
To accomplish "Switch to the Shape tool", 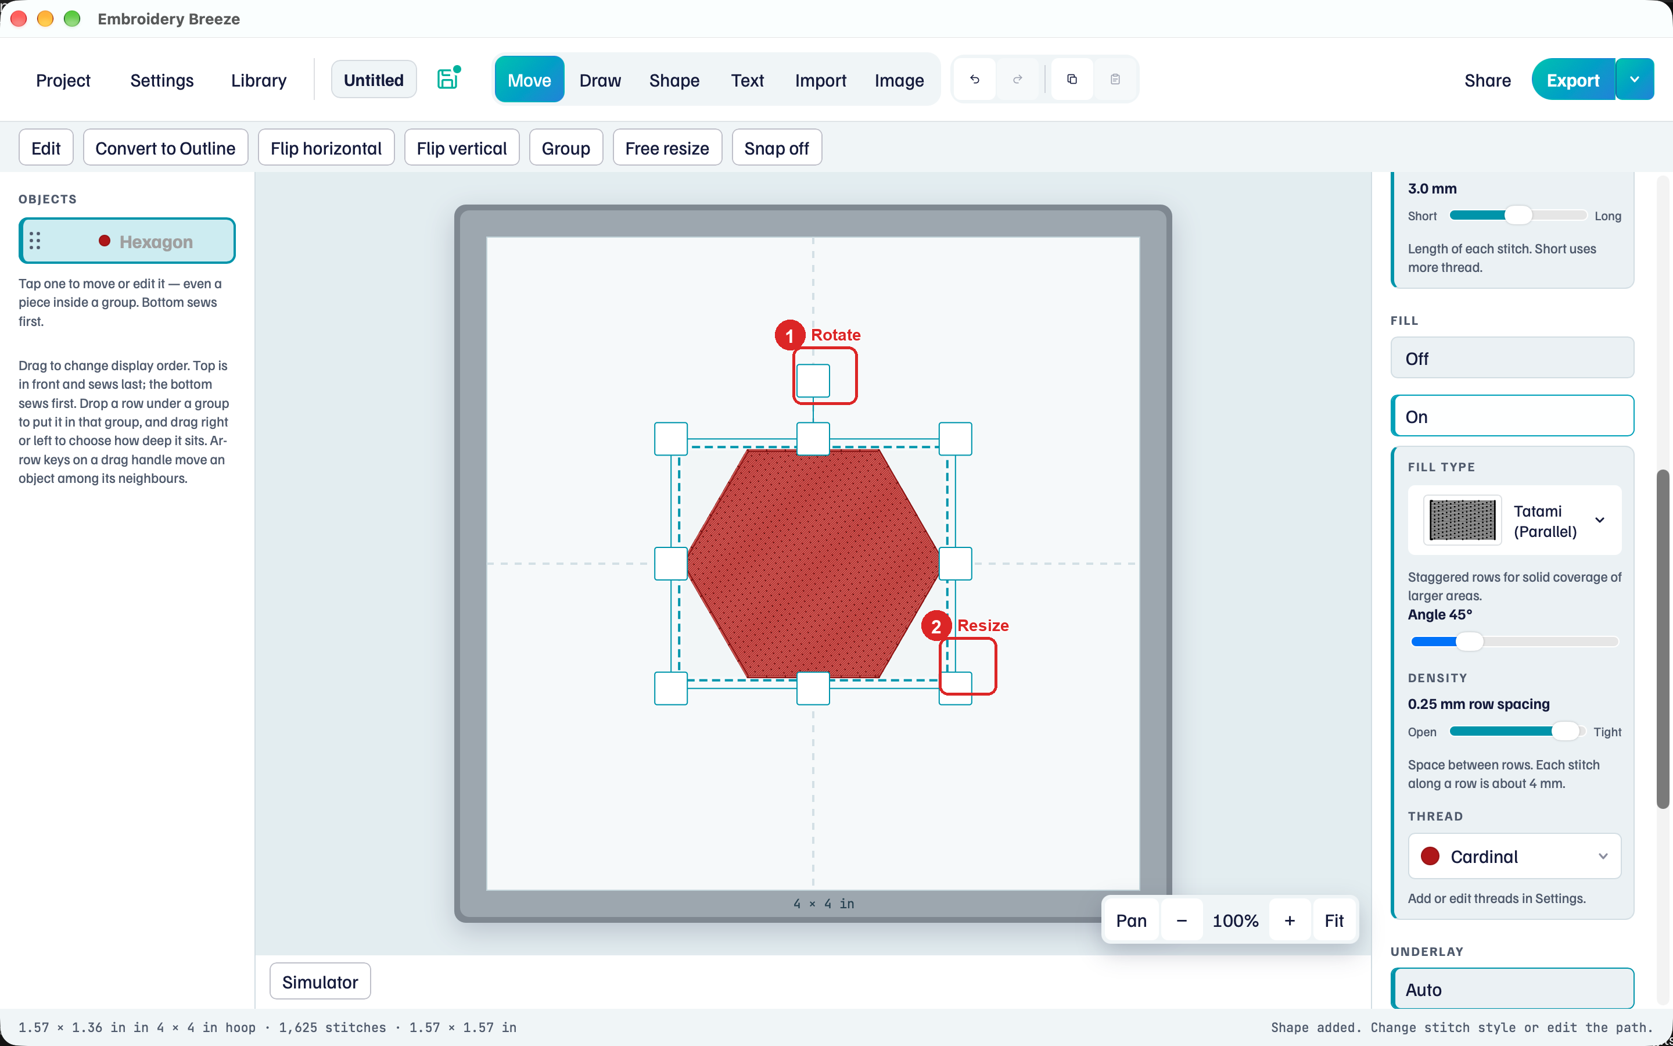I will (674, 80).
